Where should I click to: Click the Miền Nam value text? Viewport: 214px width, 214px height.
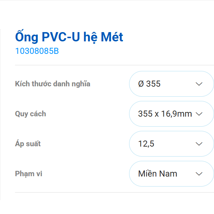[x=157, y=174]
